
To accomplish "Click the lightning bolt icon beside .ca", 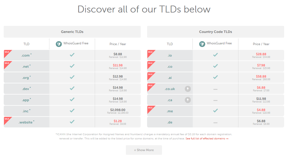I will [188, 100].
